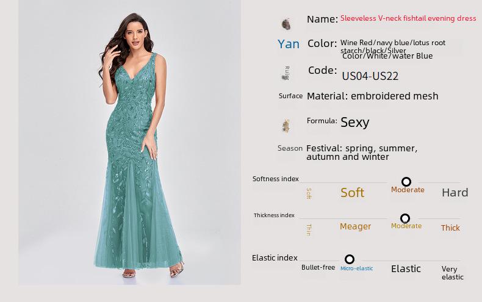The image size is (482, 302).
Task: Choose Very elastic on the elastic scale
Action: click(452, 273)
